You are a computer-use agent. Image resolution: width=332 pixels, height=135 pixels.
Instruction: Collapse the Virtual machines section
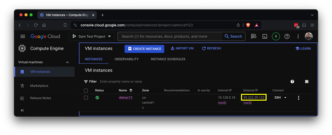pyautogui.click(x=67, y=62)
